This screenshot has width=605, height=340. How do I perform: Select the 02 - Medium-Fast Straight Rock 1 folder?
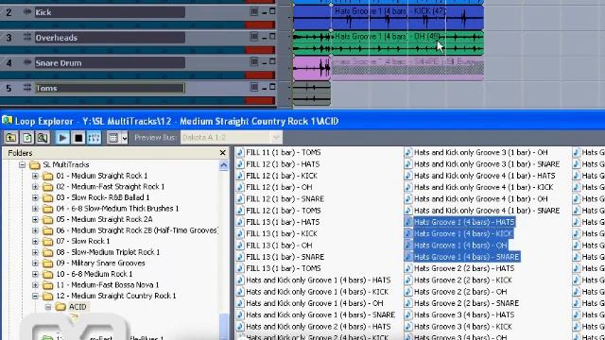click(x=110, y=187)
